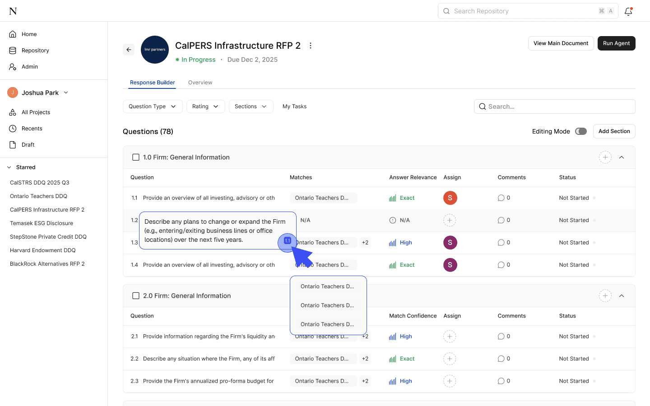650x406 pixels.
Task: Open assignee S avatar on question 1.3
Action: 450,243
